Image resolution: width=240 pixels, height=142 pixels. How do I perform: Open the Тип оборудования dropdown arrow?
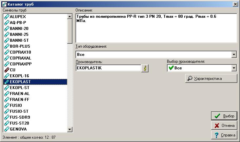(234, 55)
